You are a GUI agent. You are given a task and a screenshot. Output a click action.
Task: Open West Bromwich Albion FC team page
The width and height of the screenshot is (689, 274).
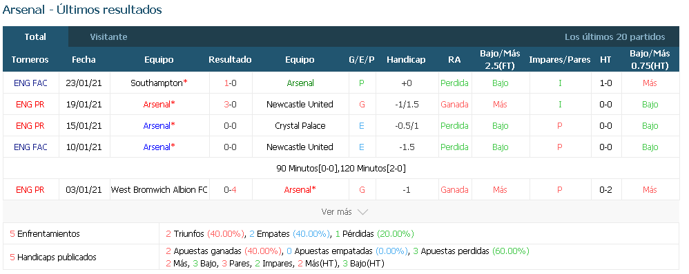point(159,190)
